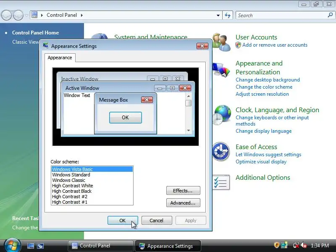Open Change the color scheme link
336x252 pixels.
[264, 87]
